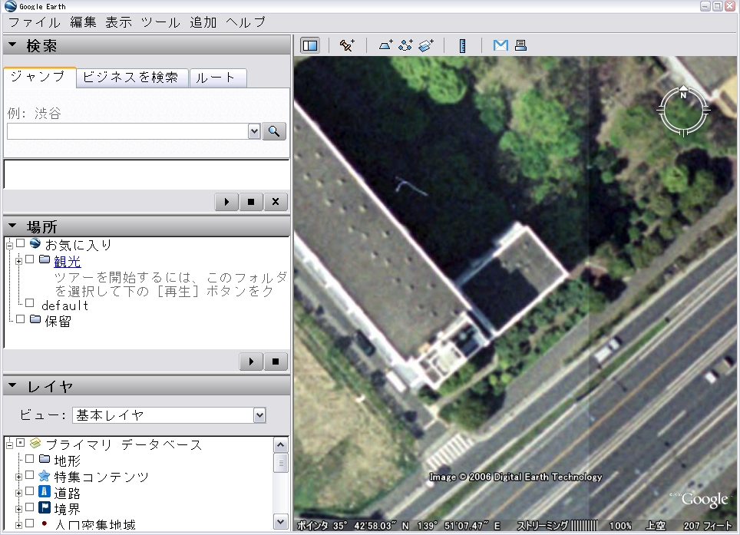Collapse the お気に入り tree node
Viewport: 740px width, 535px height.
9,245
